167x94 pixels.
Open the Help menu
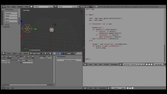pyautogui.click(x=27, y=7)
